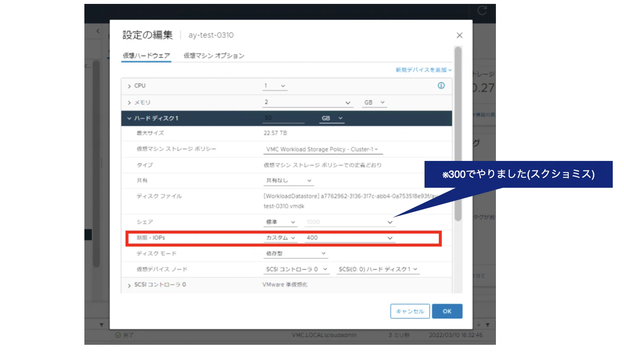
Task: Click the OK button to save settings
Action: 447,311
